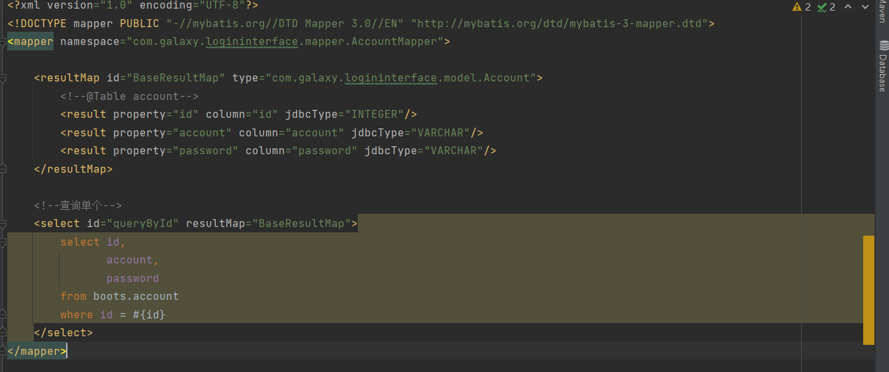Click id="BaseResultMap" in resultMap tag
Image resolution: width=889 pixels, height=372 pixels.
[x=166, y=78]
